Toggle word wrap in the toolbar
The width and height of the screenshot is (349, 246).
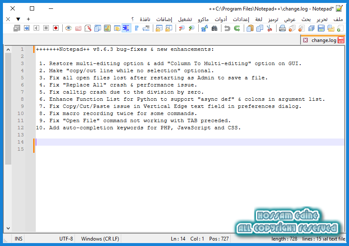pyautogui.click(x=146, y=28)
